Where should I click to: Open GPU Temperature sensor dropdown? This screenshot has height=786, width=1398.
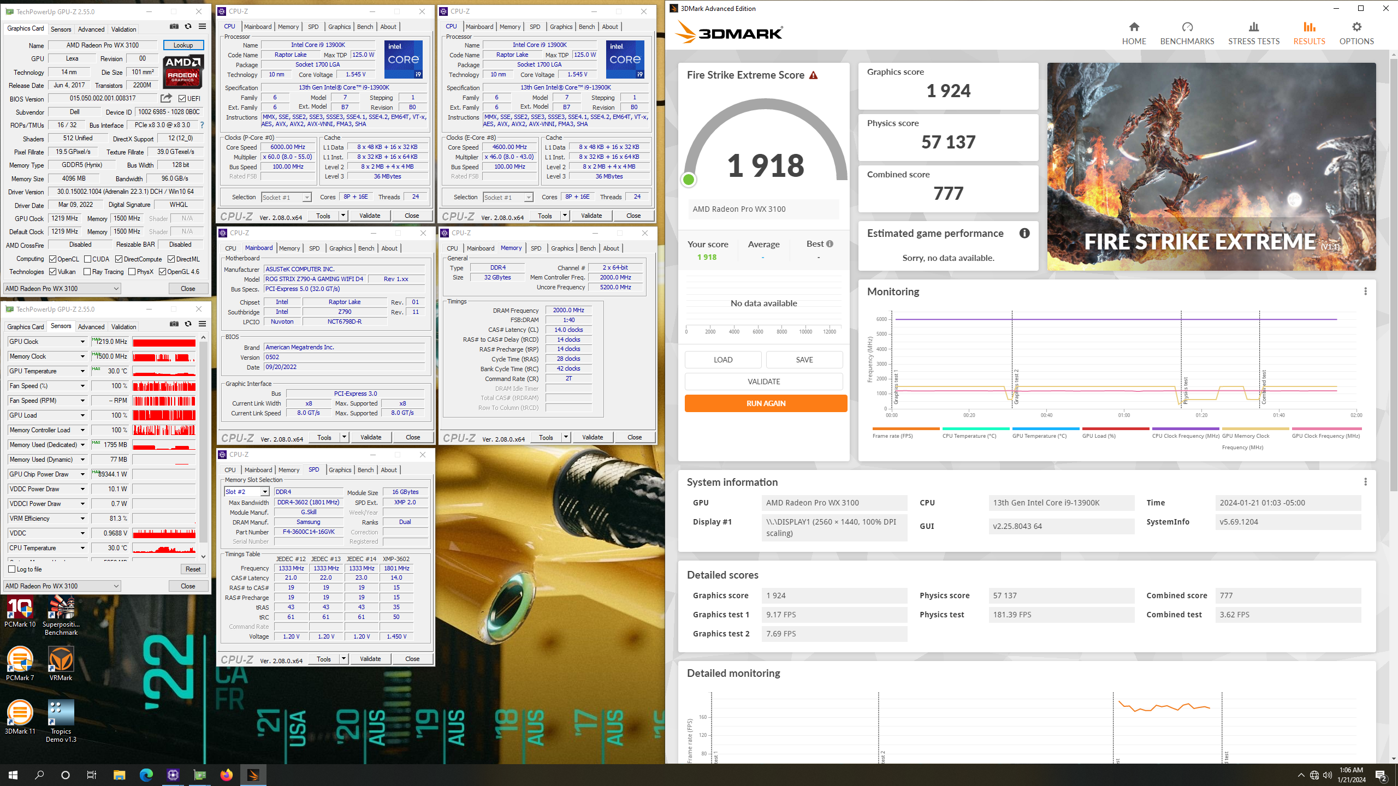[82, 371]
